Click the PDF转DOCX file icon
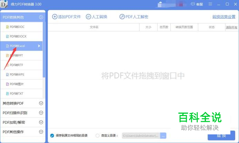This screenshot has height=143, width=239. [x=7, y=37]
